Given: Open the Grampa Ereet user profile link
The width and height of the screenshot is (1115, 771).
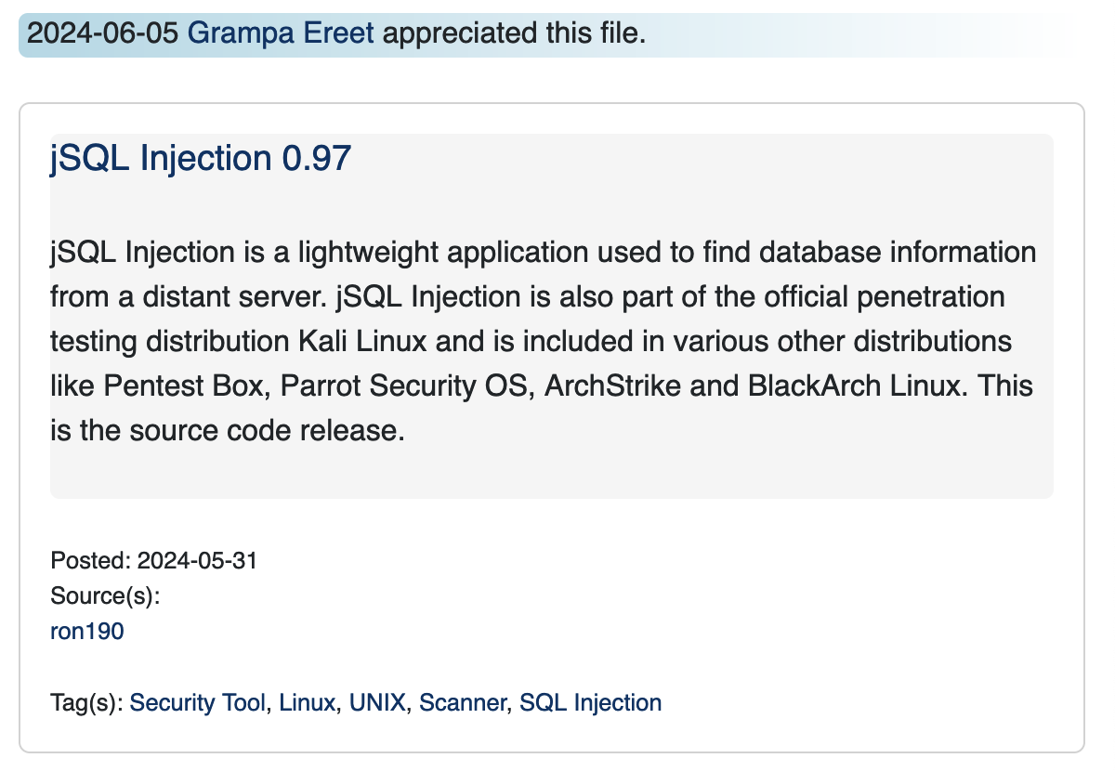Looking at the screenshot, I should pos(281,34).
